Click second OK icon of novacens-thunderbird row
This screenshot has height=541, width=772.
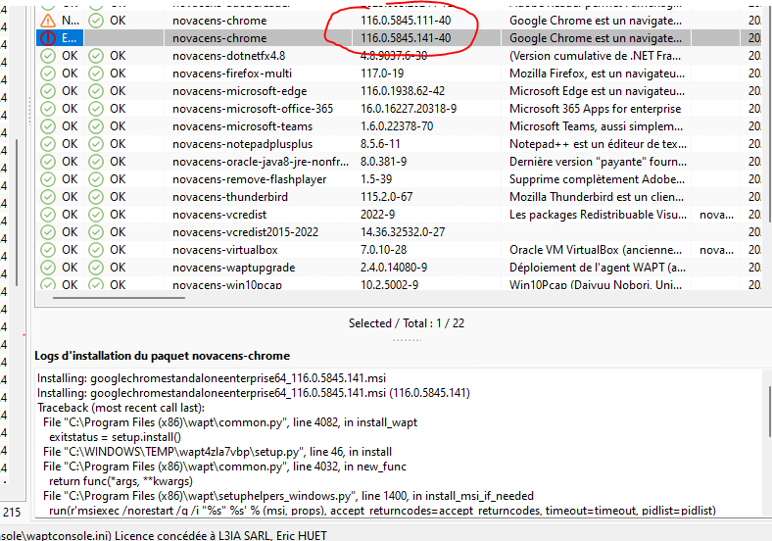[x=96, y=197]
